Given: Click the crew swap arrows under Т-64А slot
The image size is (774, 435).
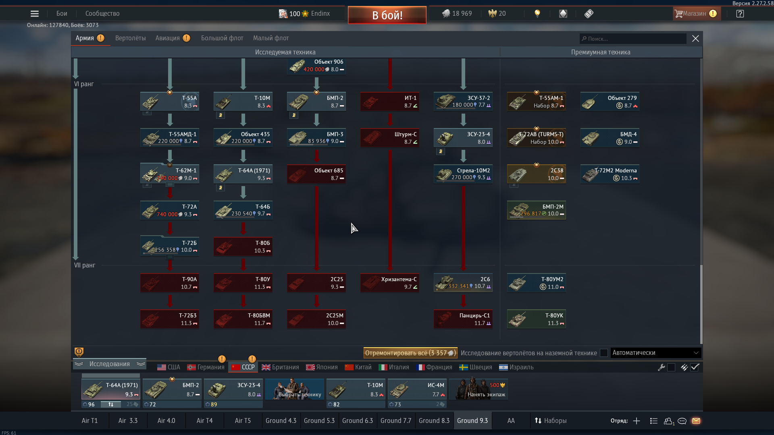Looking at the screenshot, I should tap(111, 404).
